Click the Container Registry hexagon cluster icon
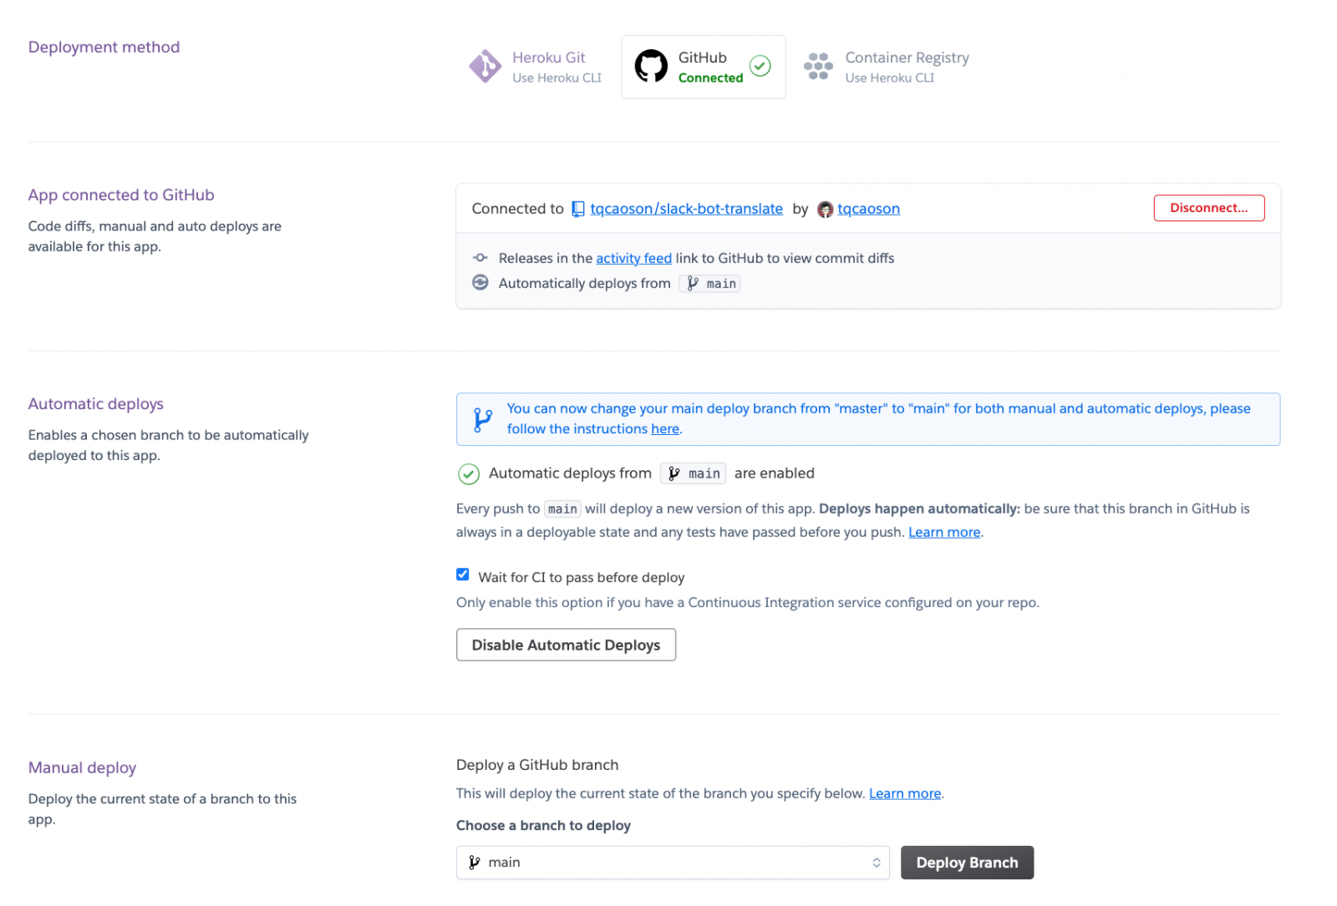 coord(818,67)
